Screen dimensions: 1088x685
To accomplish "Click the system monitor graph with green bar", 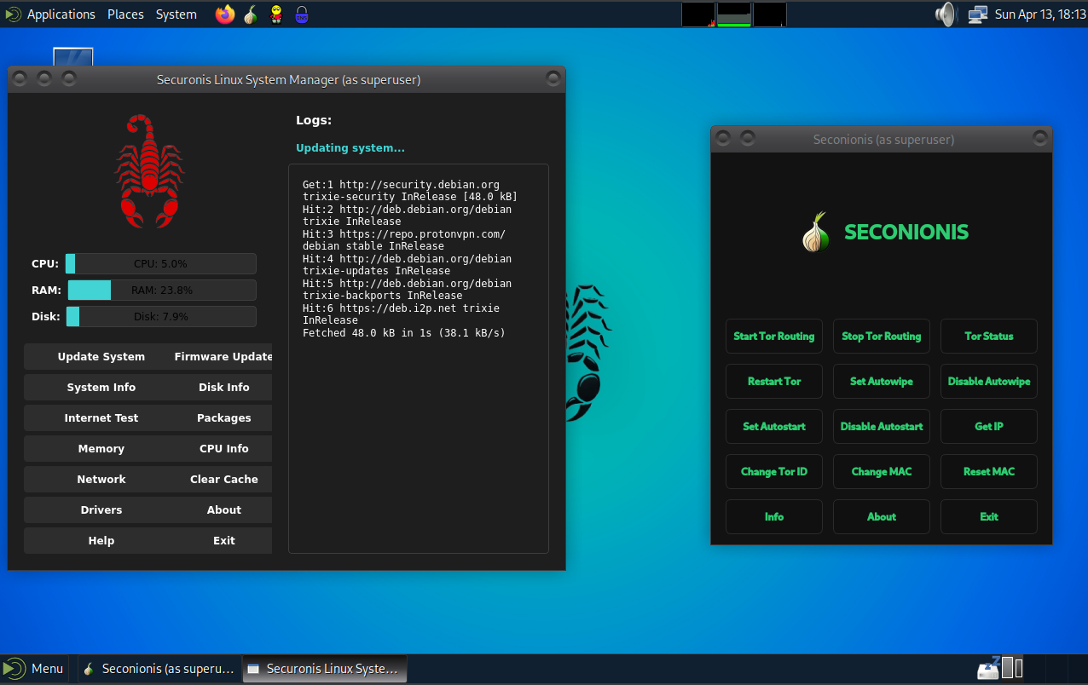I will coord(733,14).
